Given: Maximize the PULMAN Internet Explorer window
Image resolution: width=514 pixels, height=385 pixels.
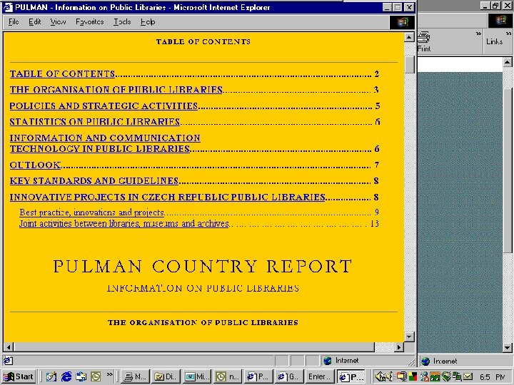Looking at the screenshot, I should 398,7.
